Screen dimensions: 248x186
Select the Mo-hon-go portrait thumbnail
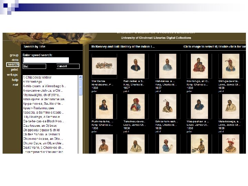(x=199, y=66)
